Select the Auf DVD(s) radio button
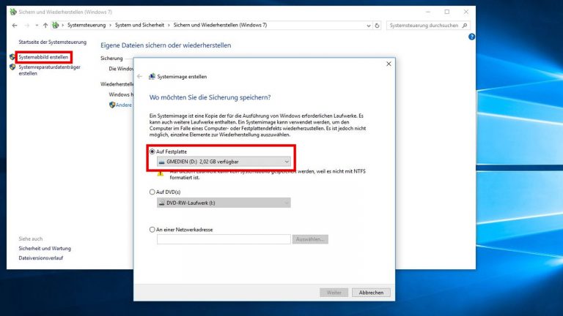 pos(152,192)
